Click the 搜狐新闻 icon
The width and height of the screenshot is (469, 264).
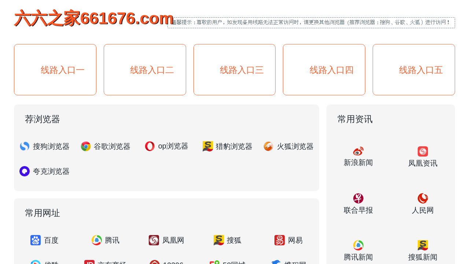(x=423, y=245)
